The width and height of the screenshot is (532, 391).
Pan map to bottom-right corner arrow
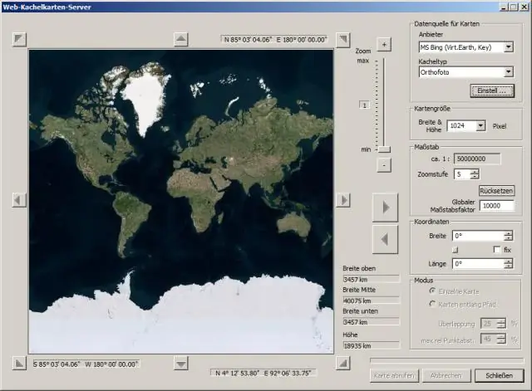click(343, 364)
